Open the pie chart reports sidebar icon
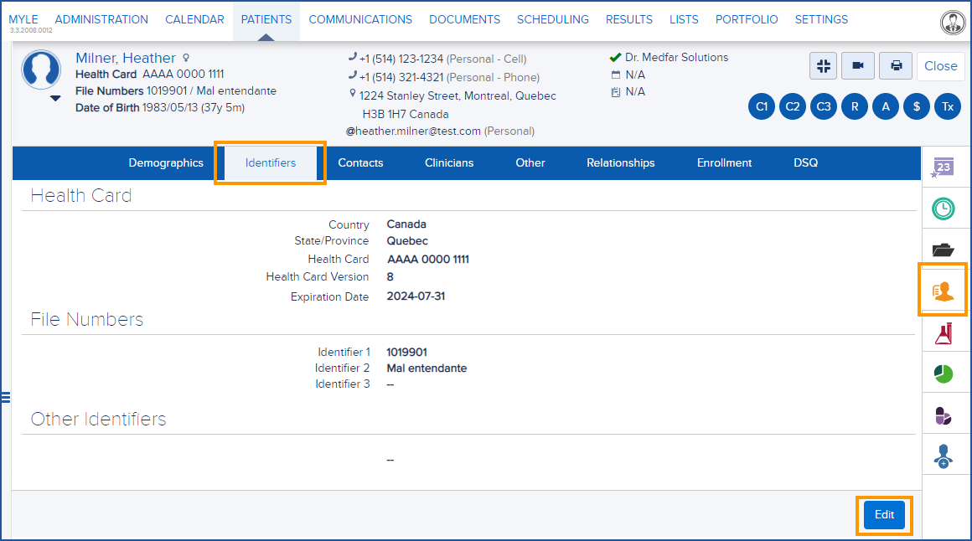The width and height of the screenshot is (972, 541). coord(945,374)
